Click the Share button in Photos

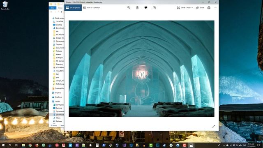click(200, 8)
